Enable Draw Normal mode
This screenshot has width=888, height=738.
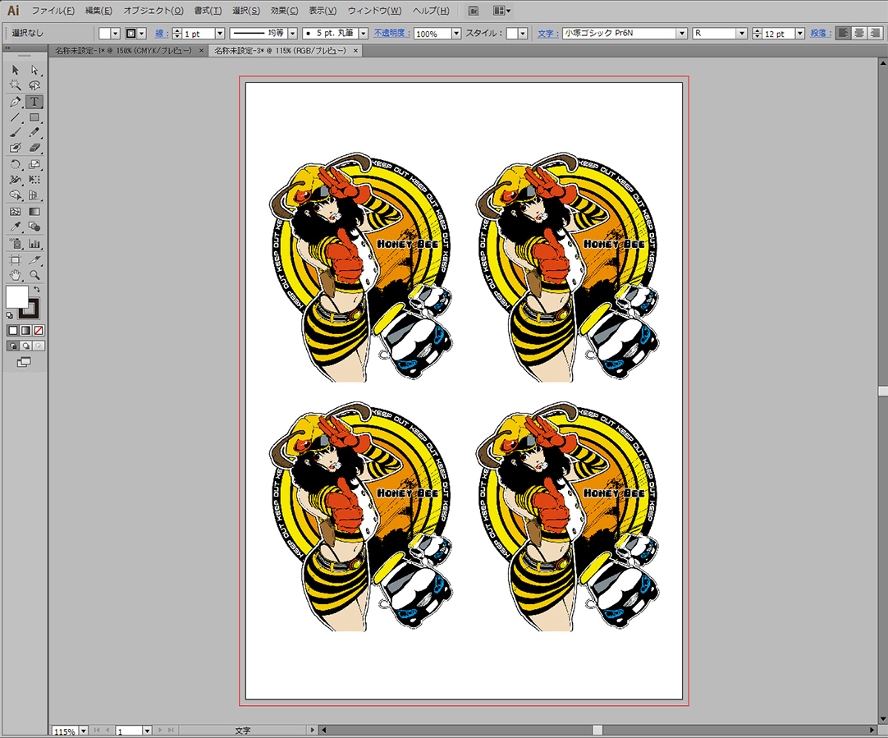(x=13, y=346)
